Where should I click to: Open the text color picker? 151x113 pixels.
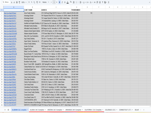tap(68, 2)
